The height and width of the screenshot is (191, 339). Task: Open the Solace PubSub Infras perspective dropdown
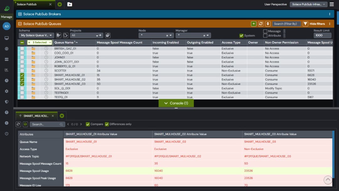(309, 4)
